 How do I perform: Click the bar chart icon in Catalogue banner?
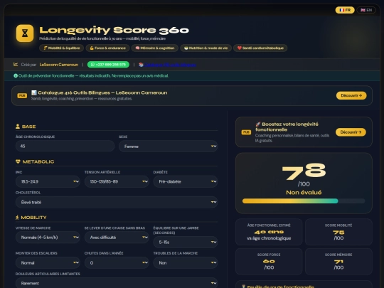point(34,92)
